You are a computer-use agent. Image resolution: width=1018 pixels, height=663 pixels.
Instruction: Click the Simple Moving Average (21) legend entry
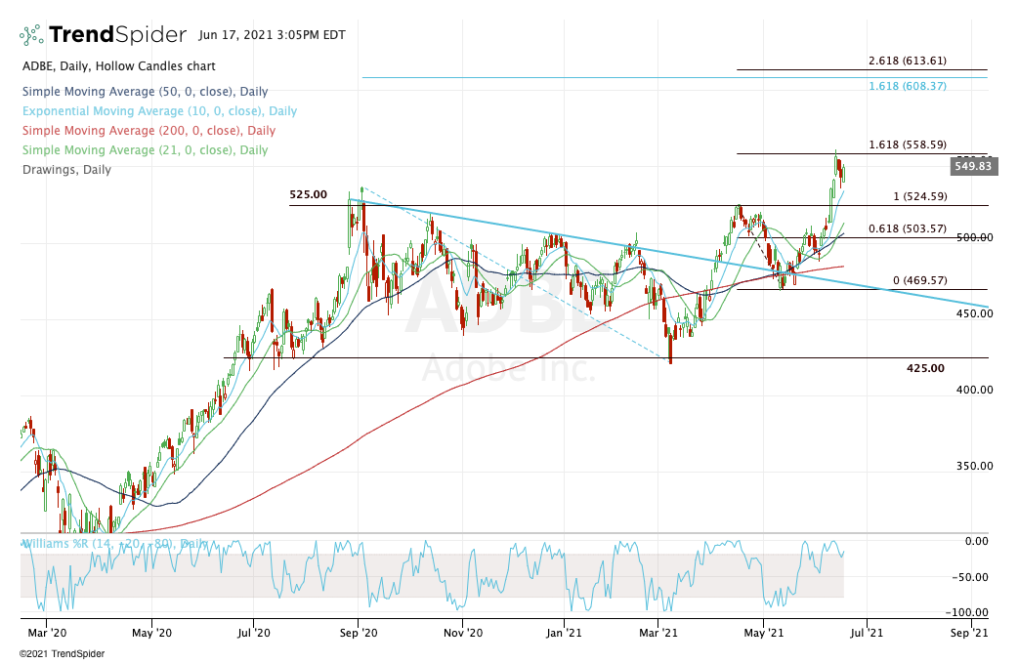coord(145,149)
